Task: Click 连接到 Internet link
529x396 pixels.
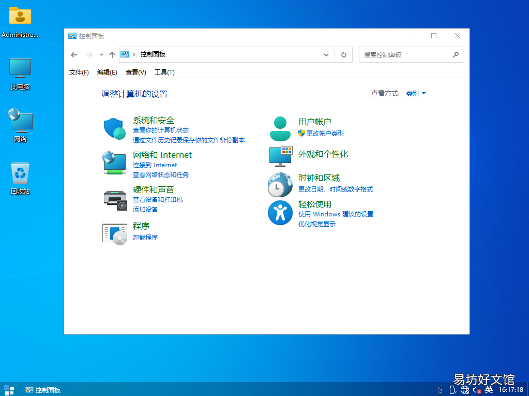Action: pyautogui.click(x=155, y=165)
